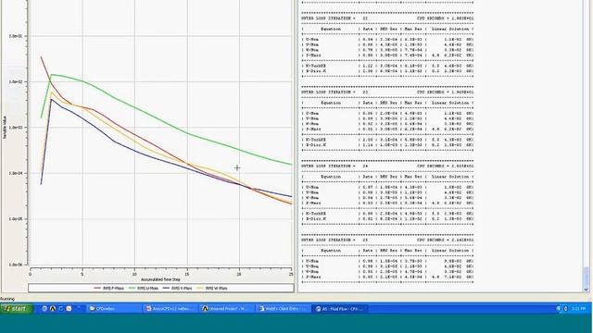
Task: Click the volume icon in system tray
Action: pyautogui.click(x=559, y=308)
